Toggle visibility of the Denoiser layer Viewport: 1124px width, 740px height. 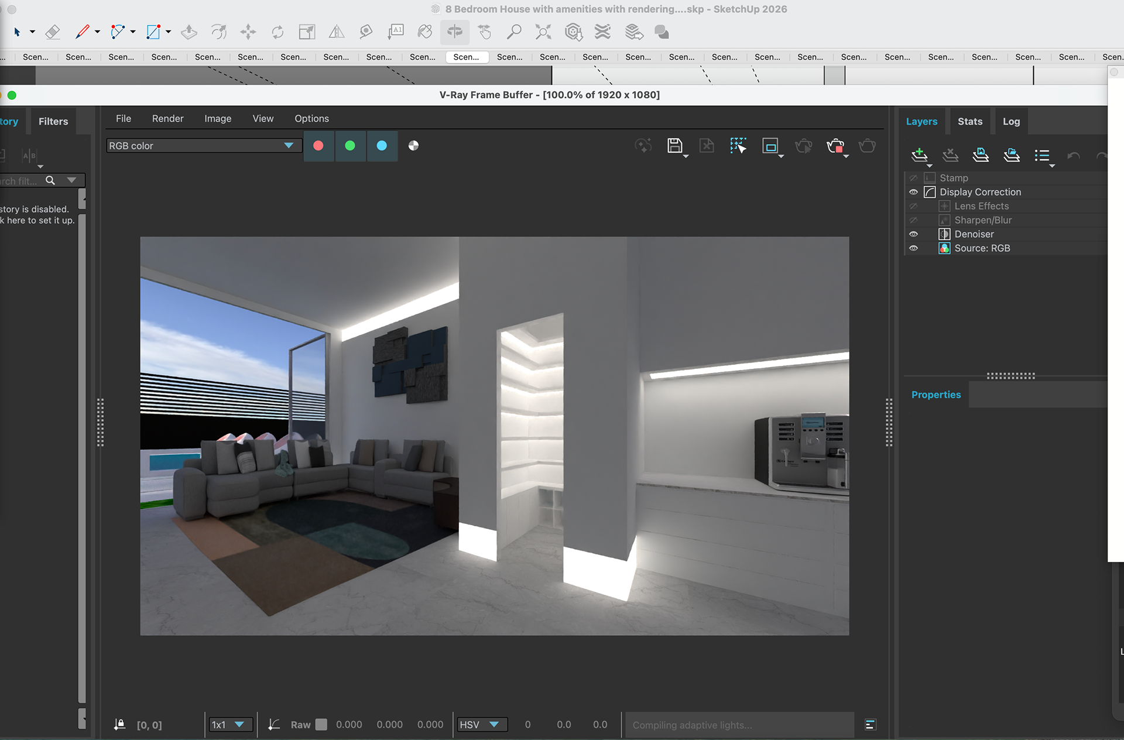click(913, 234)
